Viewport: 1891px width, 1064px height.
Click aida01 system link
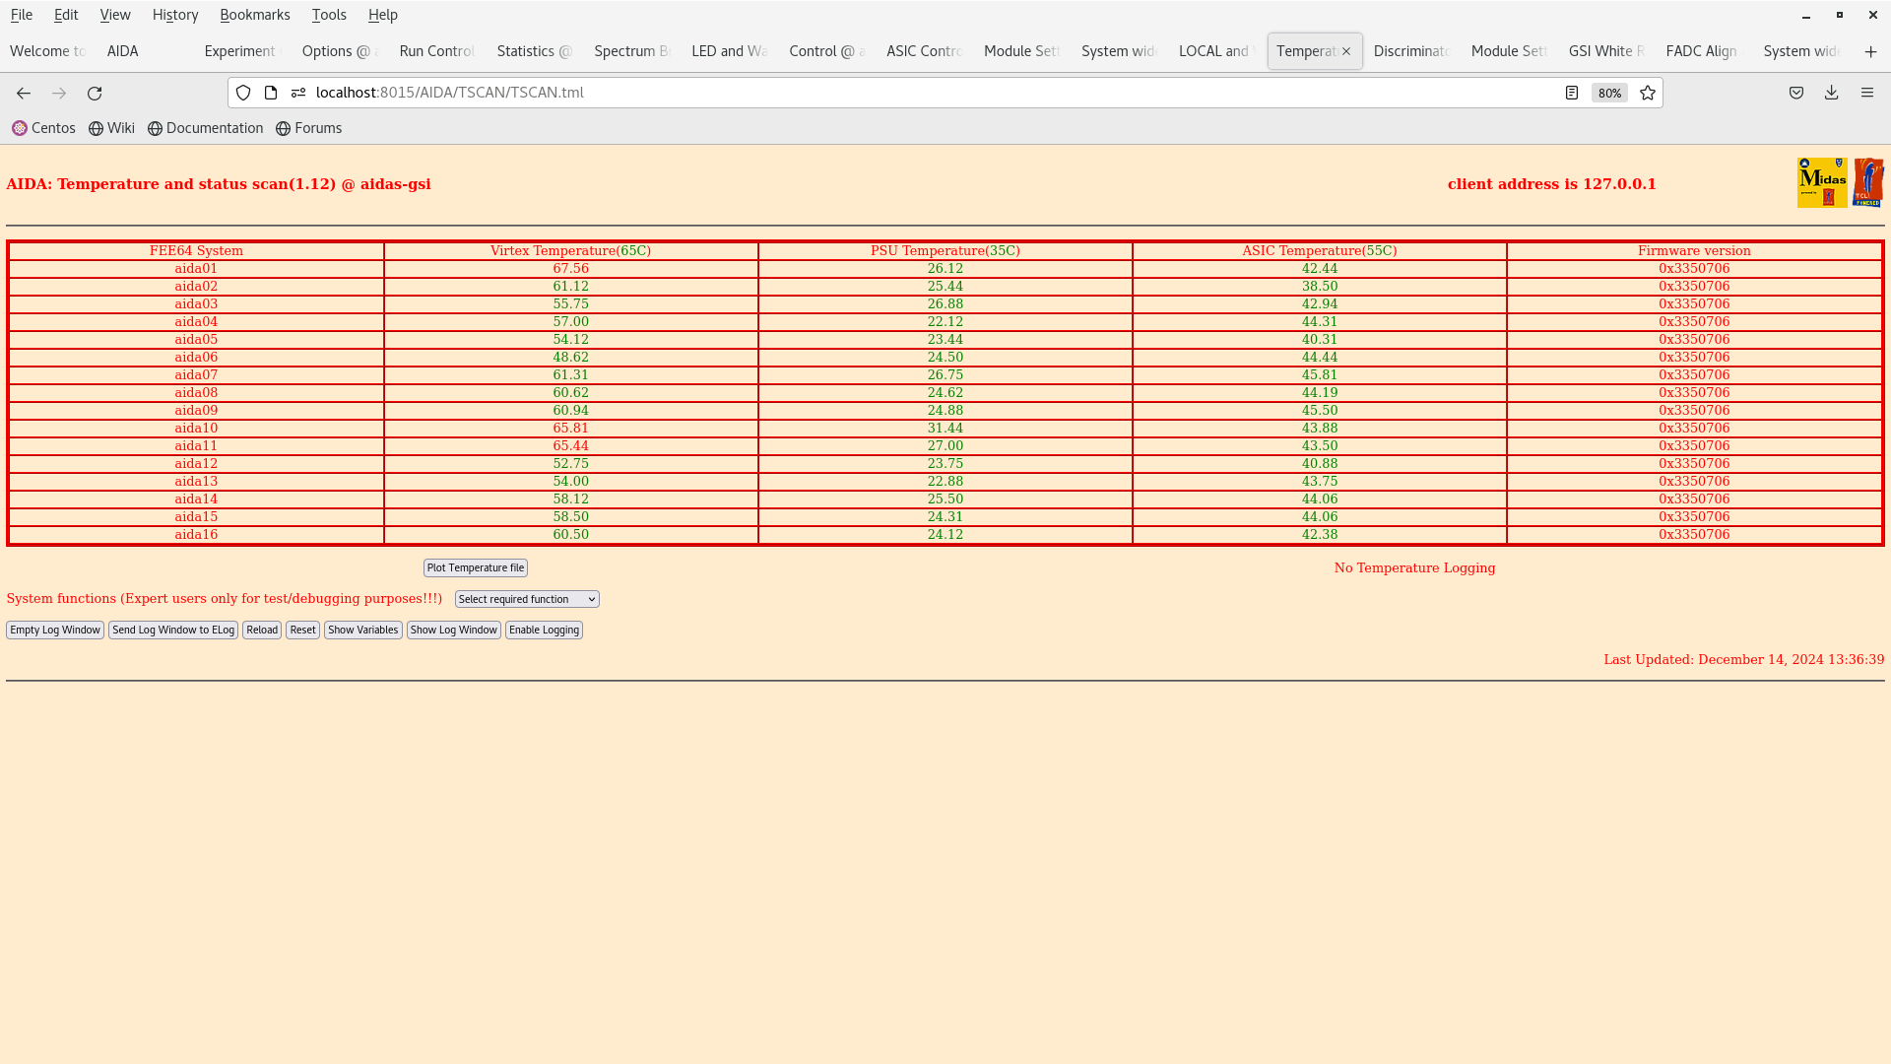click(196, 268)
